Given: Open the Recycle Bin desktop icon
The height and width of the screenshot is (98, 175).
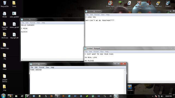Looking at the screenshot, I should [x=5, y=4].
